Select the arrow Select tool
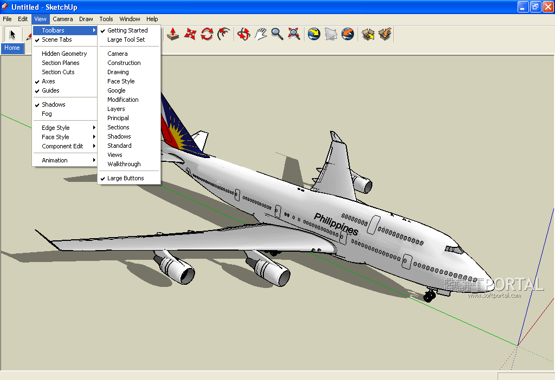 (x=12, y=34)
